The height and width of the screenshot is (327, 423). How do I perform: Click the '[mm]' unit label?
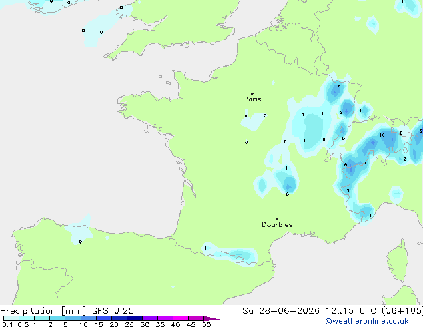(73, 311)
